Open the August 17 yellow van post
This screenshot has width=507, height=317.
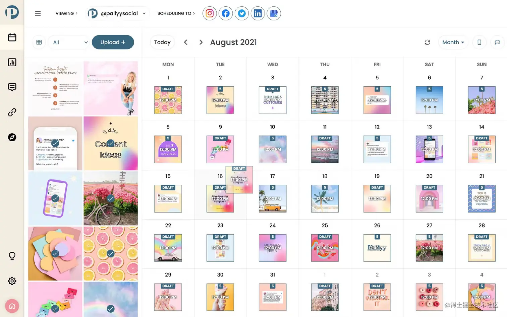point(273,199)
